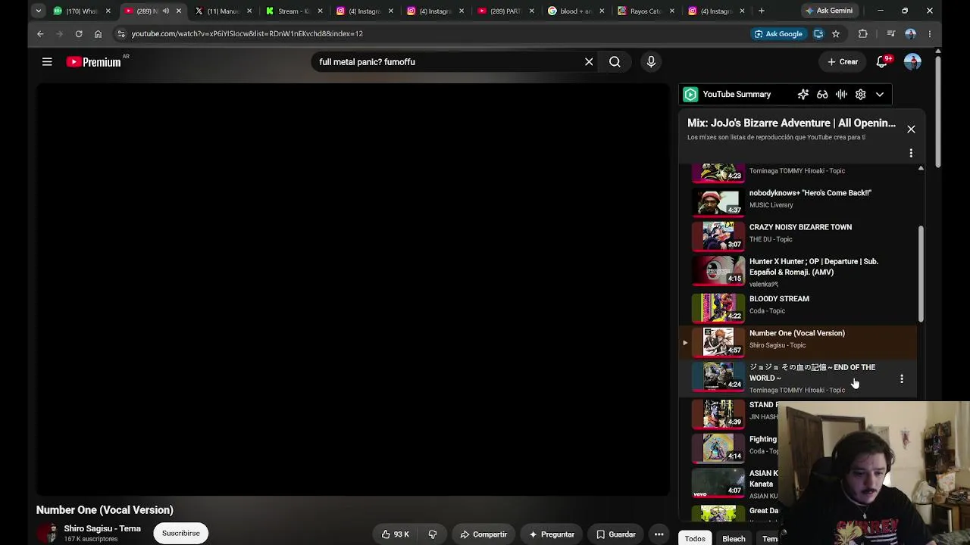Viewport: 970px width, 545px height.
Task: Open the browser media control icon
Action: click(x=891, y=34)
